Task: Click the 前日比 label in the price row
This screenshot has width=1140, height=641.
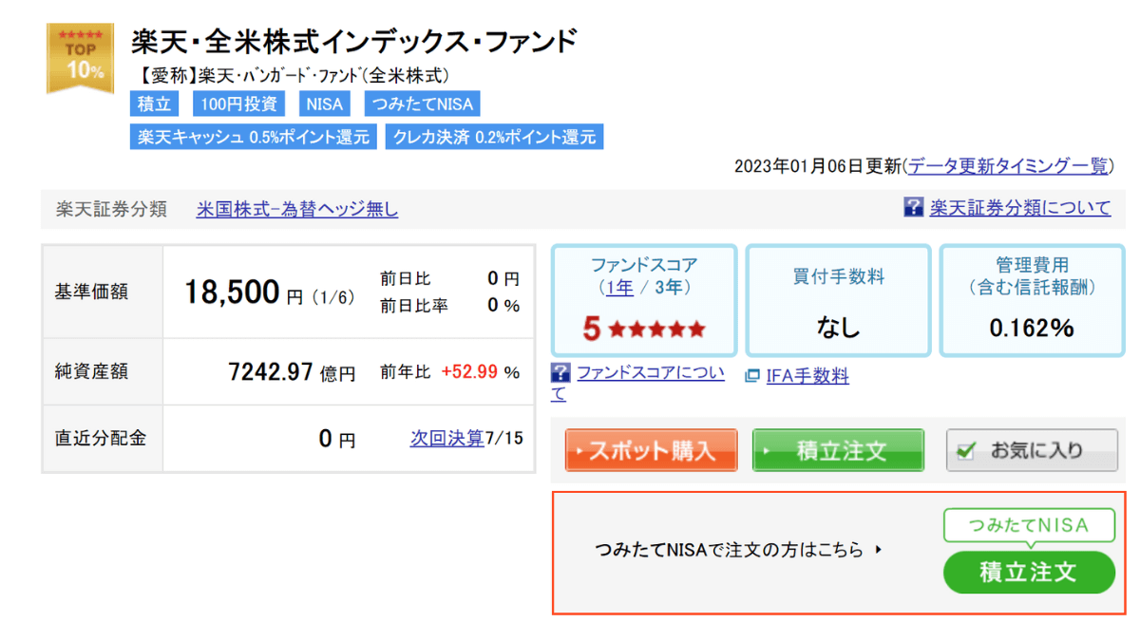Action: 405,278
